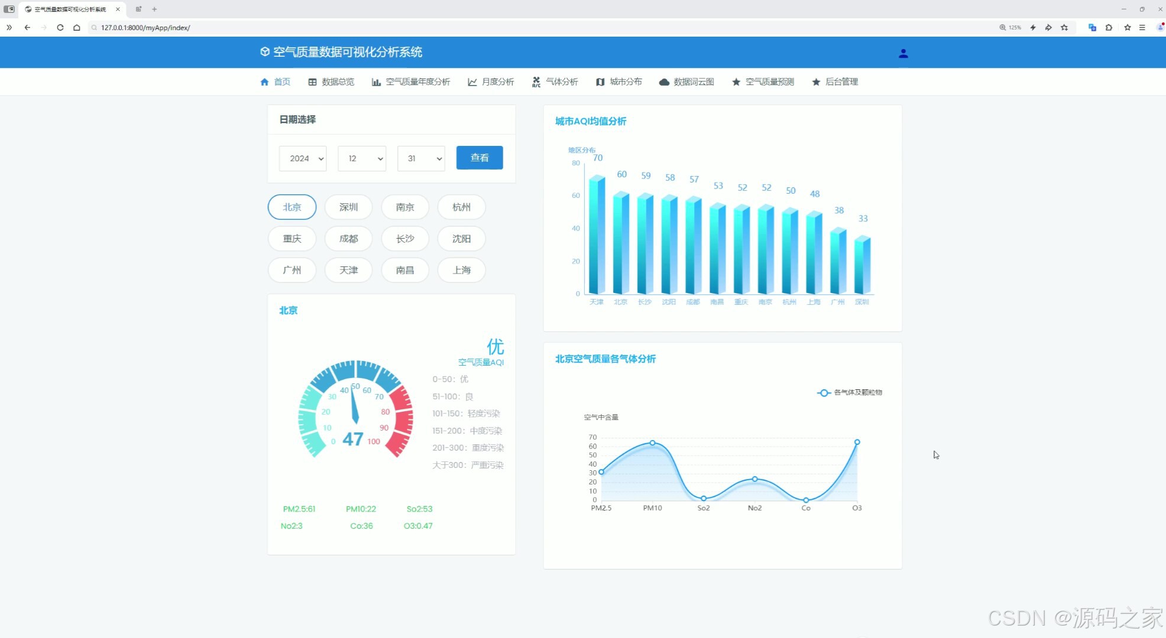Click the cloud icon for 数据词云图

coord(664,82)
